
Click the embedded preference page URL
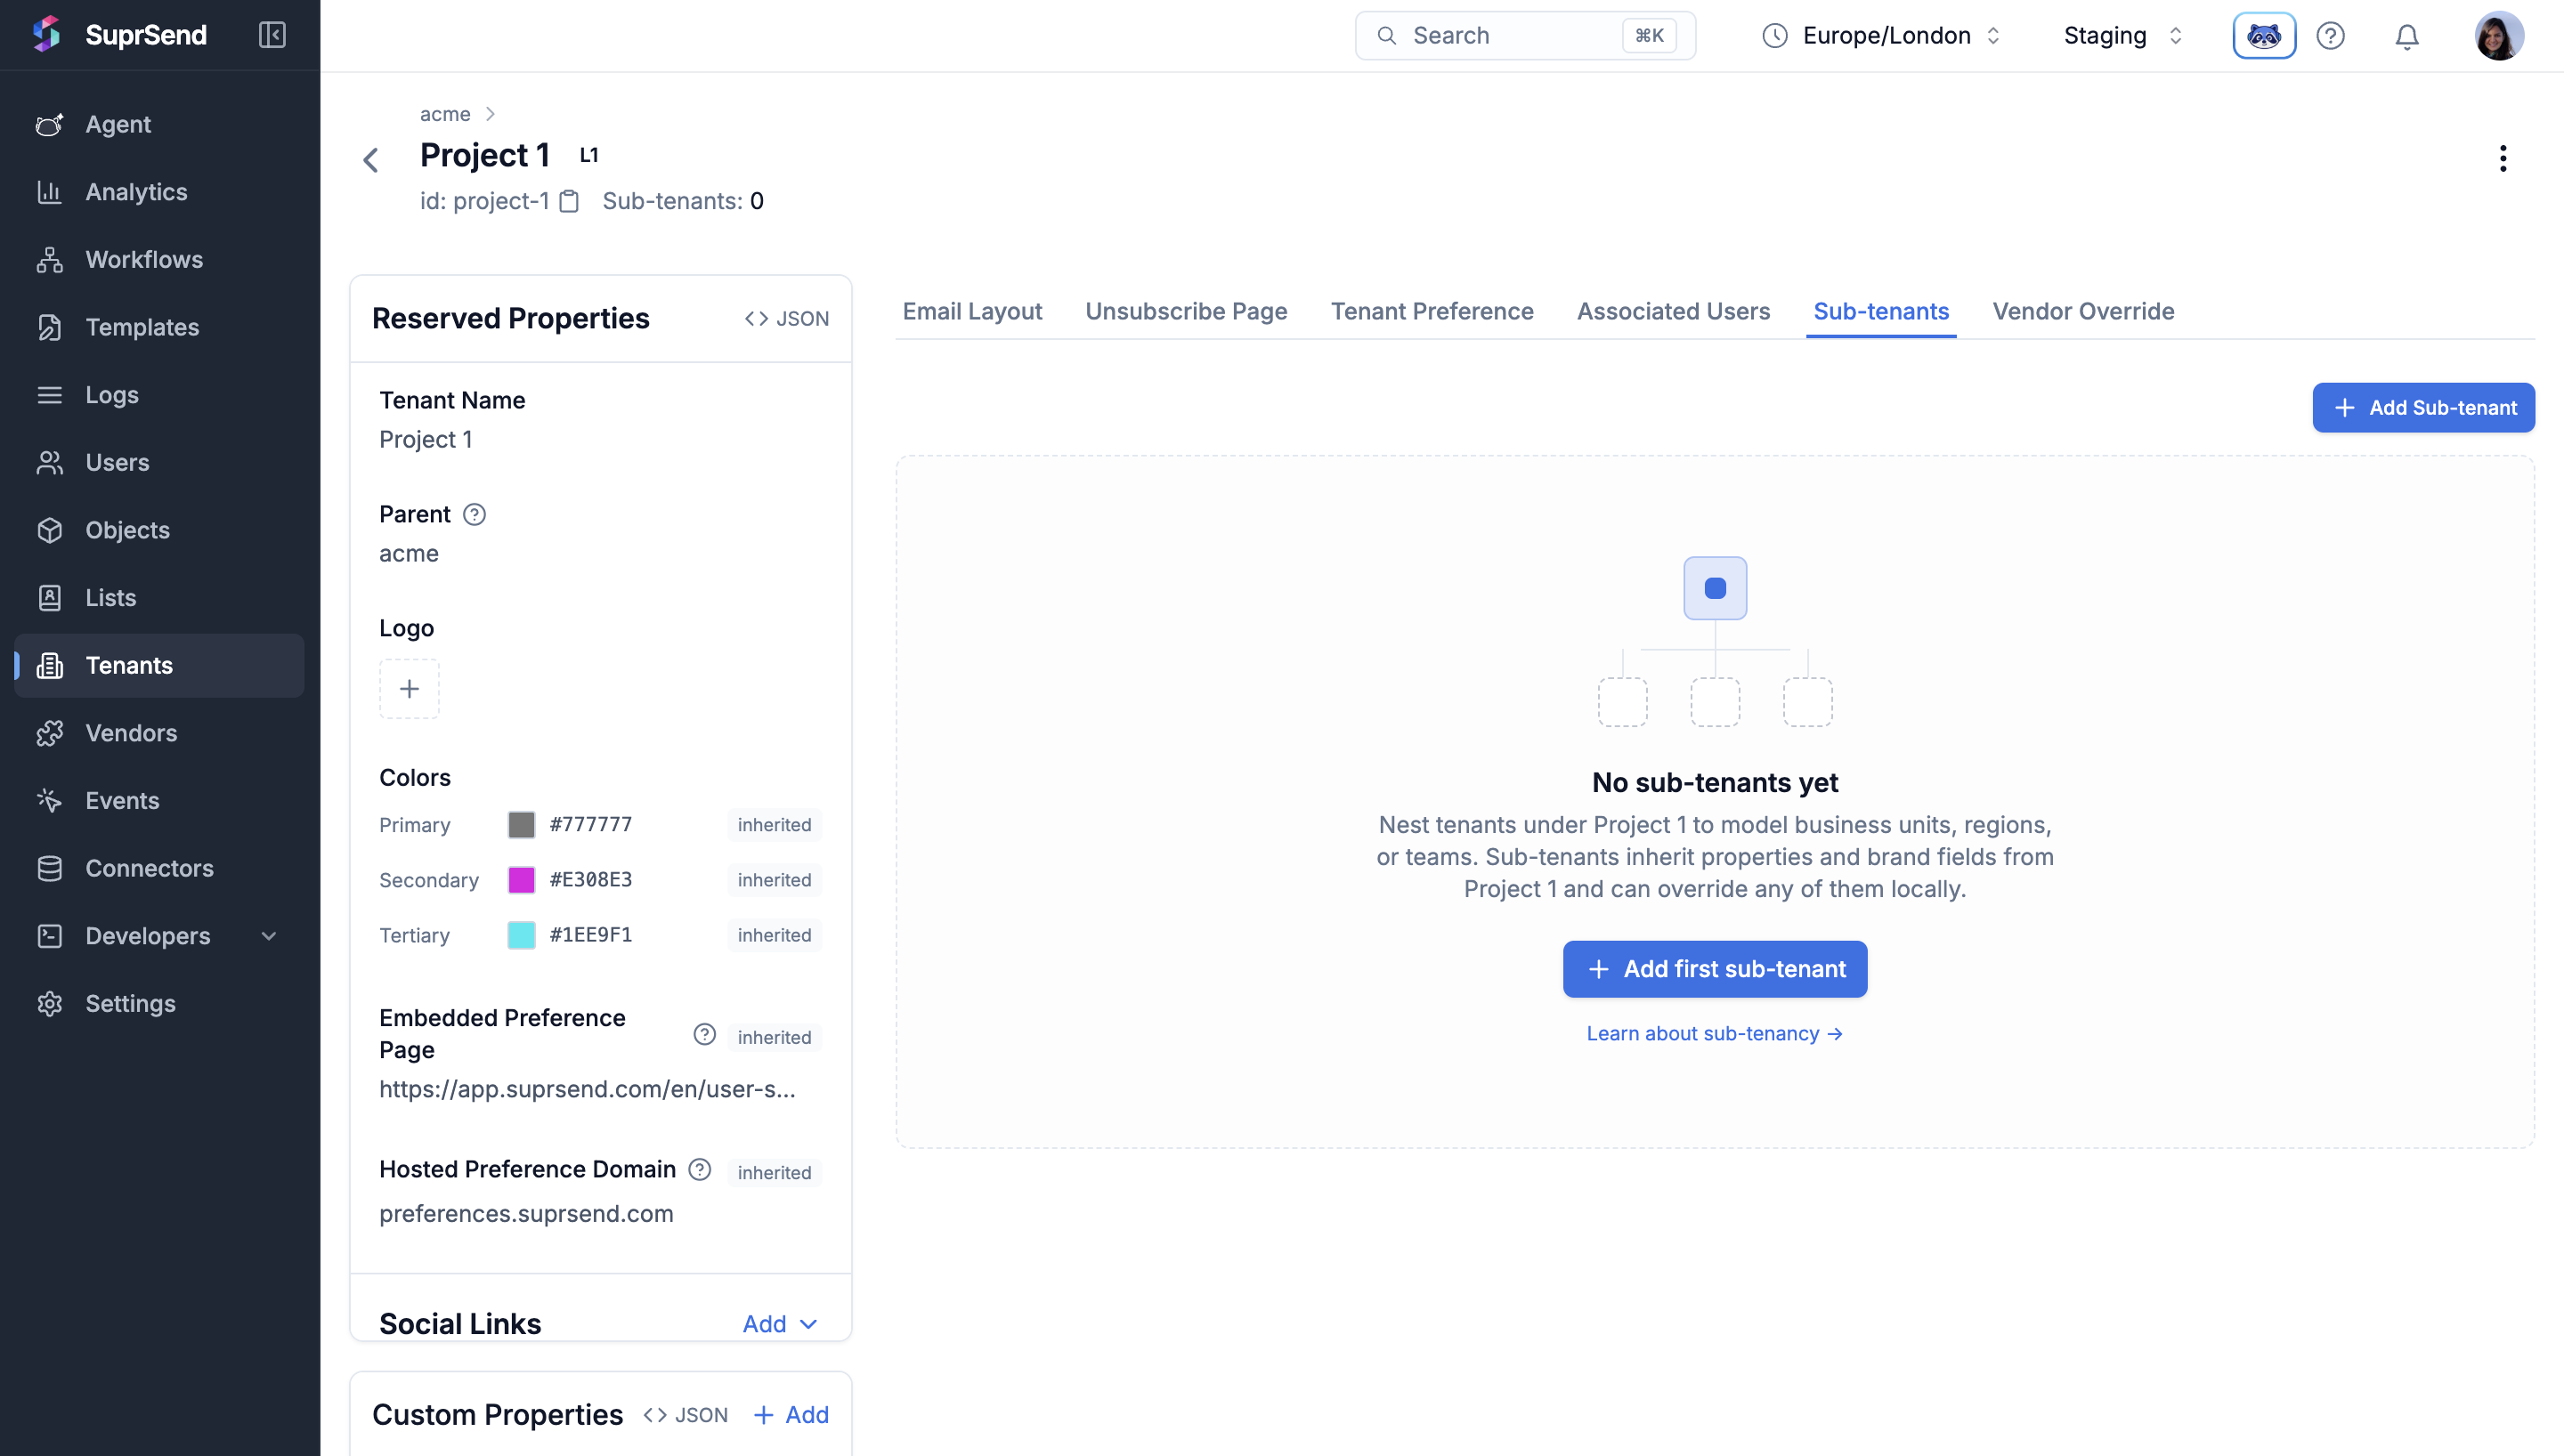[x=587, y=1089]
